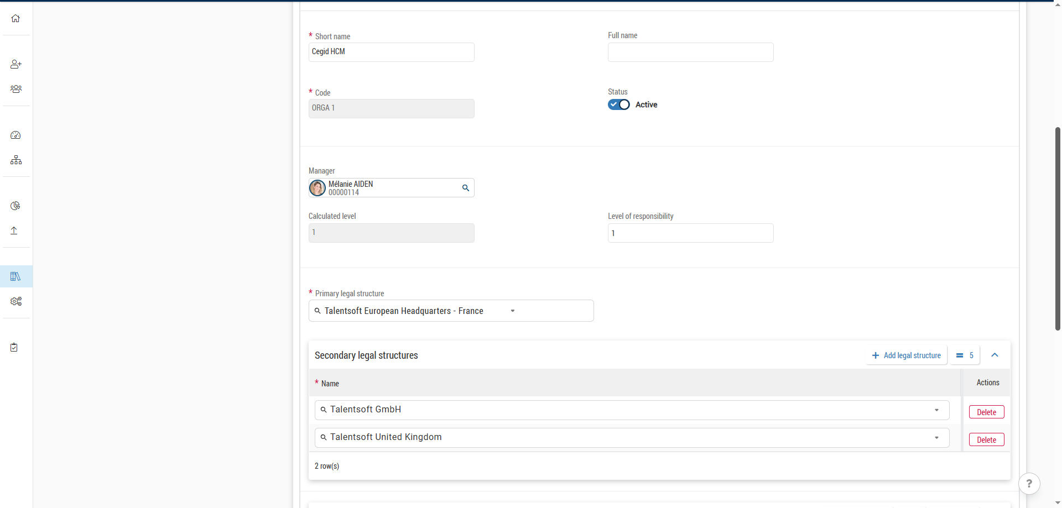Click the upload arrow sidebar icon
The image size is (1062, 508).
pos(14,231)
